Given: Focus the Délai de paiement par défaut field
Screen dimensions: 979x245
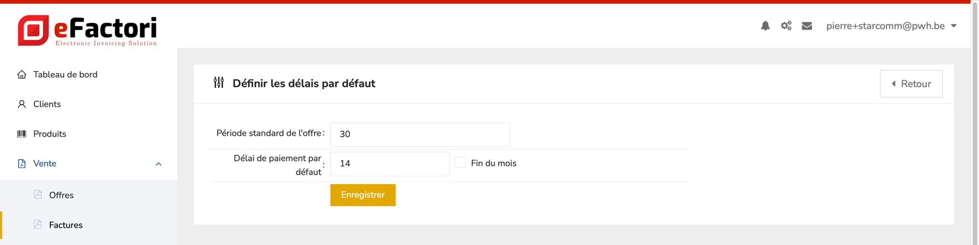Looking at the screenshot, I should (x=390, y=164).
